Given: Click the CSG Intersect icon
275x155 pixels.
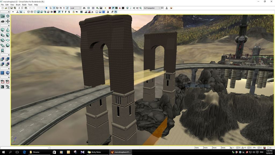Looking at the screenshot, I should pyautogui.click(x=2, y=64).
